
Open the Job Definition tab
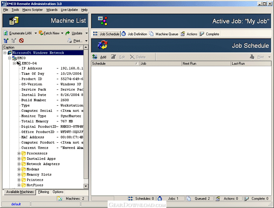(134, 34)
